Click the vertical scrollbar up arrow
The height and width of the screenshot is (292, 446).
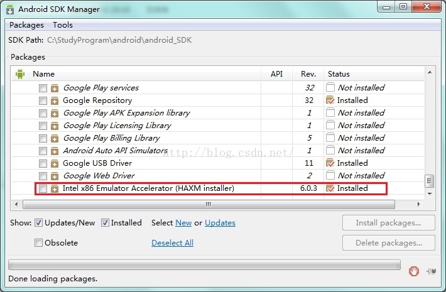[x=430, y=72]
